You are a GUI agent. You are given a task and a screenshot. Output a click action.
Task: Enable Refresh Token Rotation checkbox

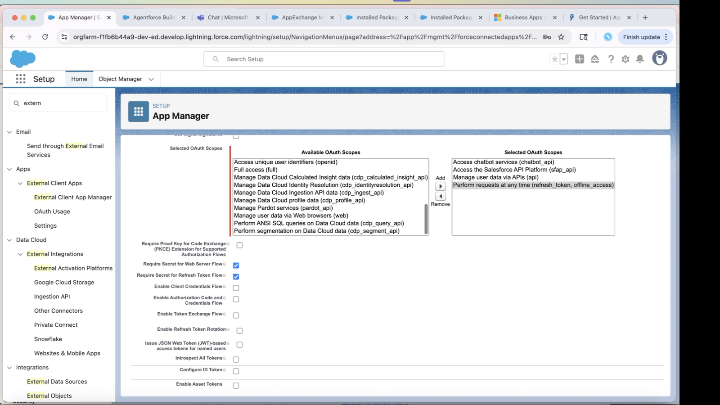(x=239, y=330)
